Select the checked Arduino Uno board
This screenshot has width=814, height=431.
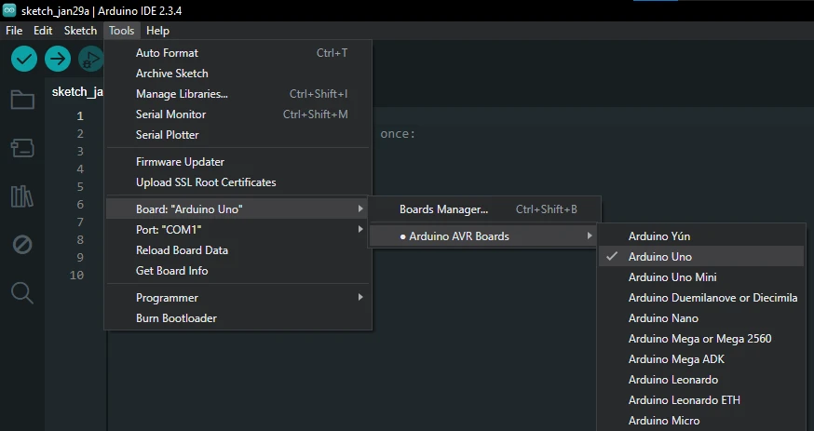702,257
